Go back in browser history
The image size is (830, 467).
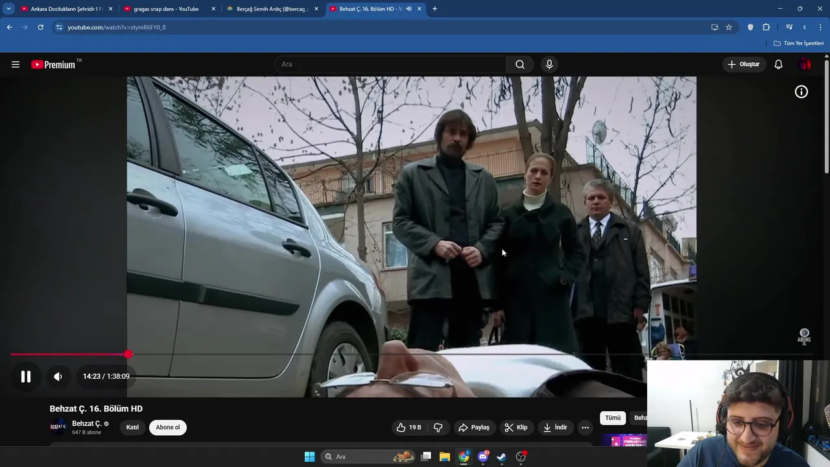(10, 27)
